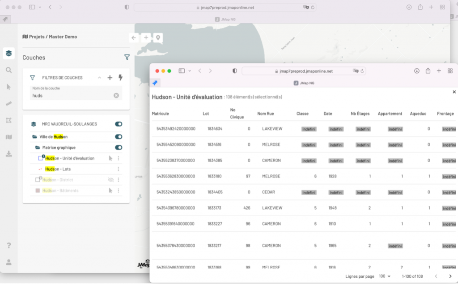Toggle Matrice graphique group switch
The height and width of the screenshot is (284, 458).
coord(119,148)
